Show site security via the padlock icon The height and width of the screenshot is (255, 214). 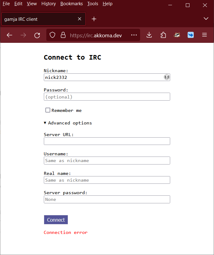point(63,35)
